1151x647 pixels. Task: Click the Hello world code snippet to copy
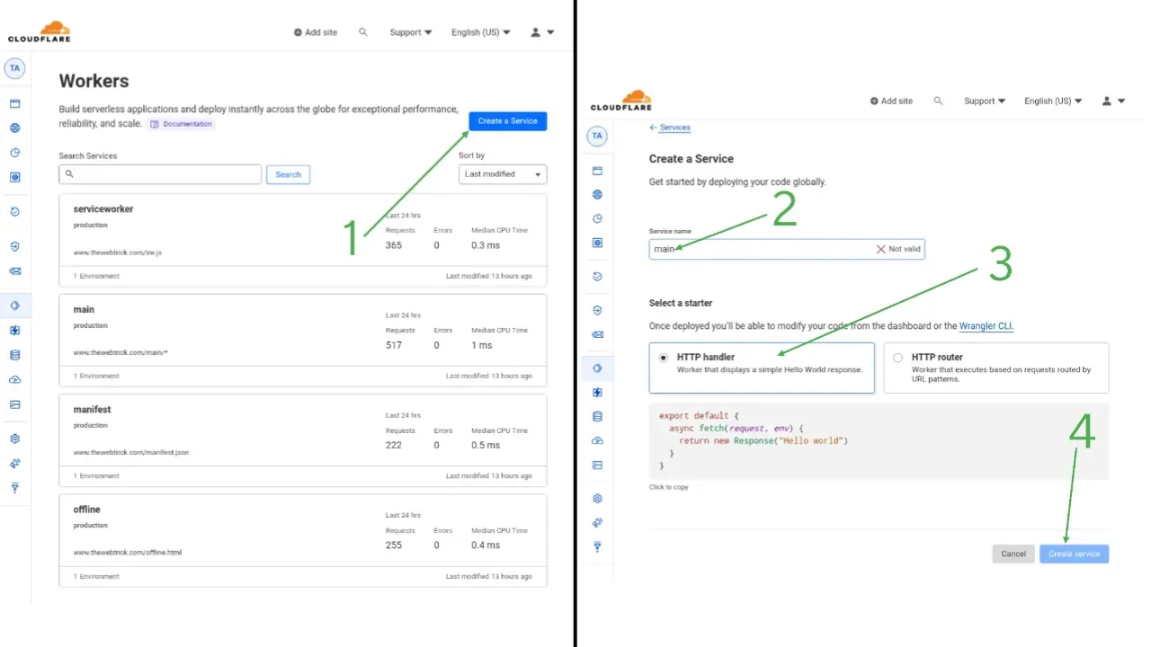click(879, 441)
